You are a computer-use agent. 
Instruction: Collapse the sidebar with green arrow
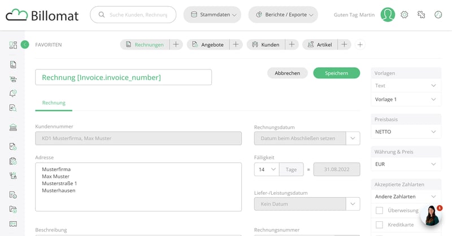(25, 45)
